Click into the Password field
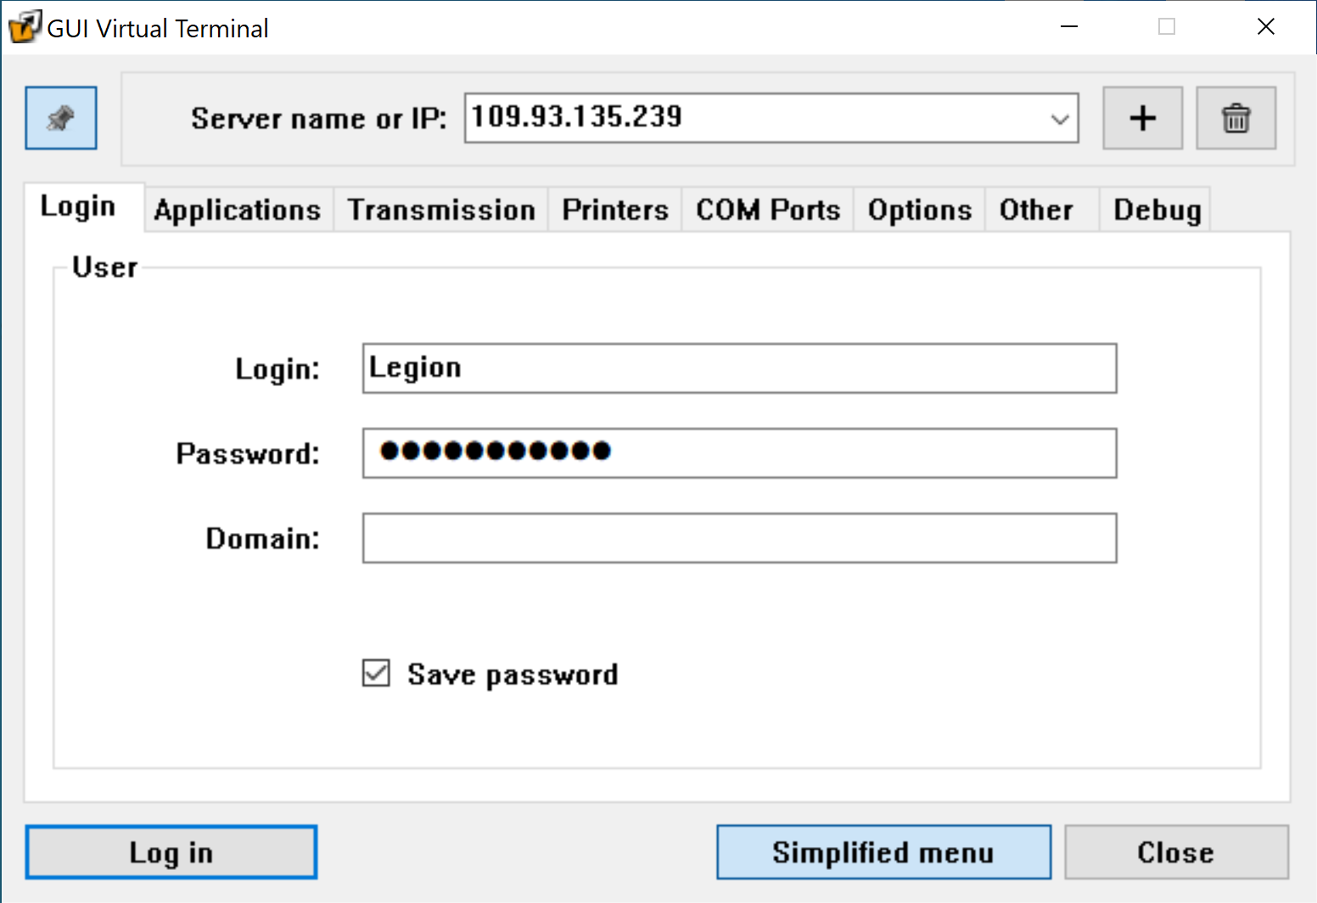 point(739,453)
